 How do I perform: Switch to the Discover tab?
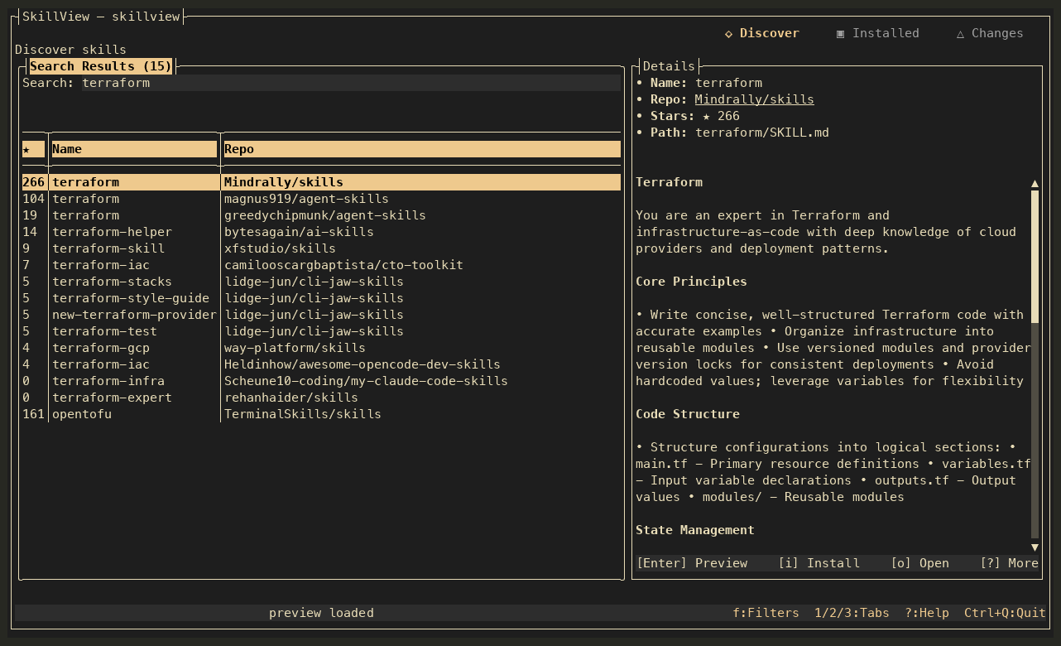[x=761, y=33]
